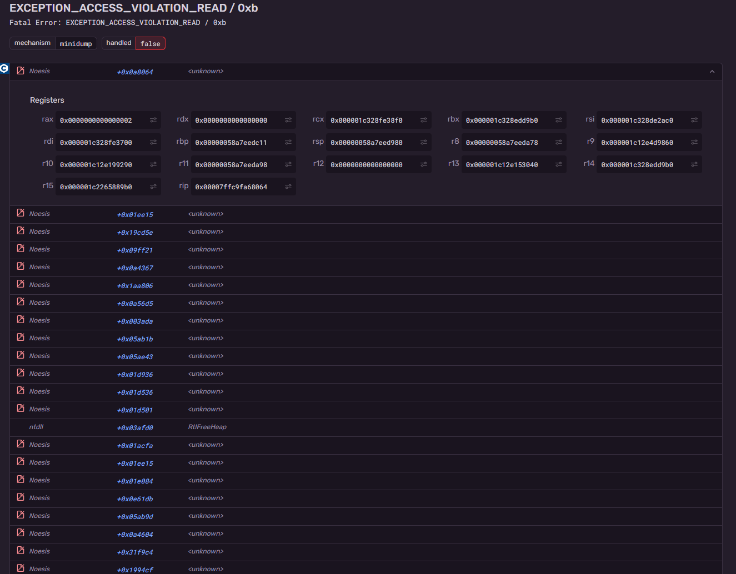Open address link +0x0a8064

(x=135, y=72)
